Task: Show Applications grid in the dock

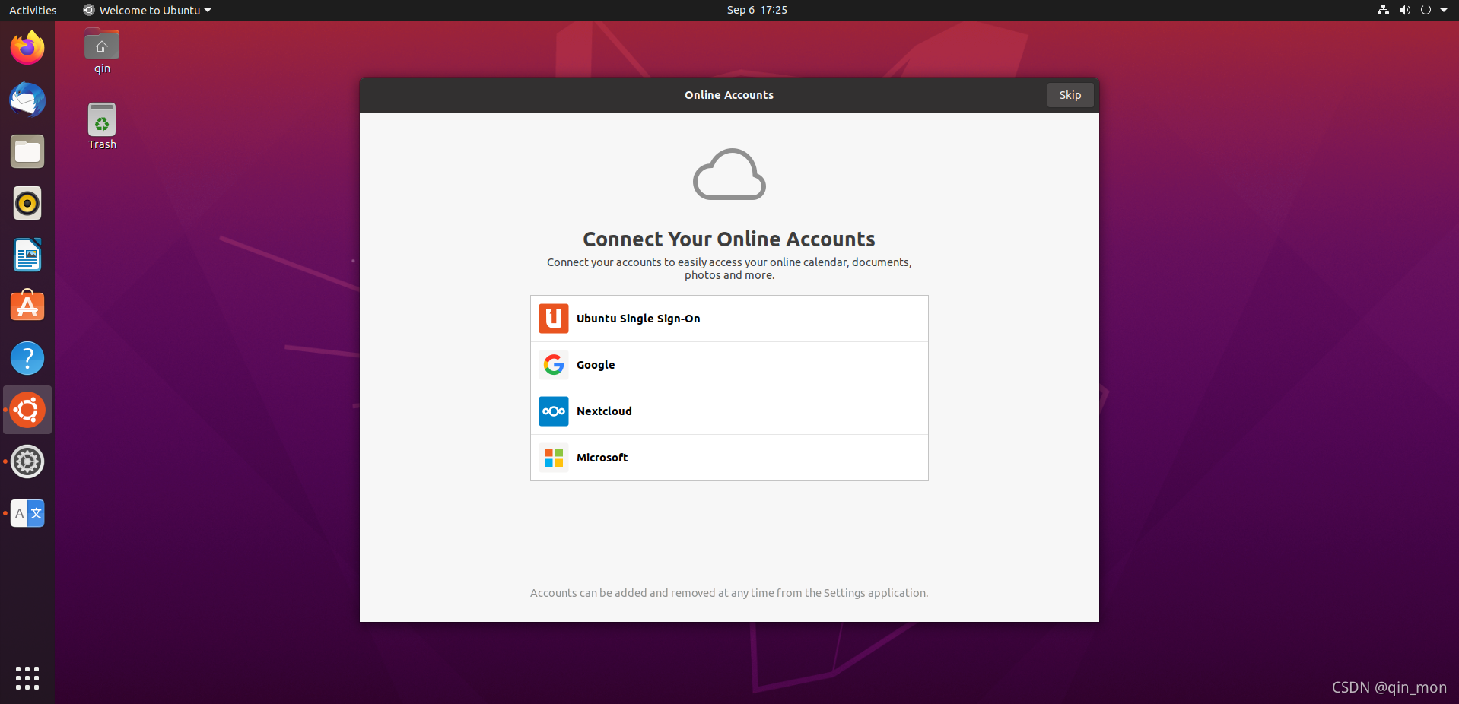Action: pos(27,677)
